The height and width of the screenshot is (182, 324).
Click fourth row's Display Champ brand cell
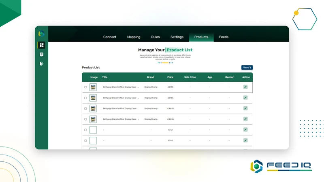click(x=151, y=119)
